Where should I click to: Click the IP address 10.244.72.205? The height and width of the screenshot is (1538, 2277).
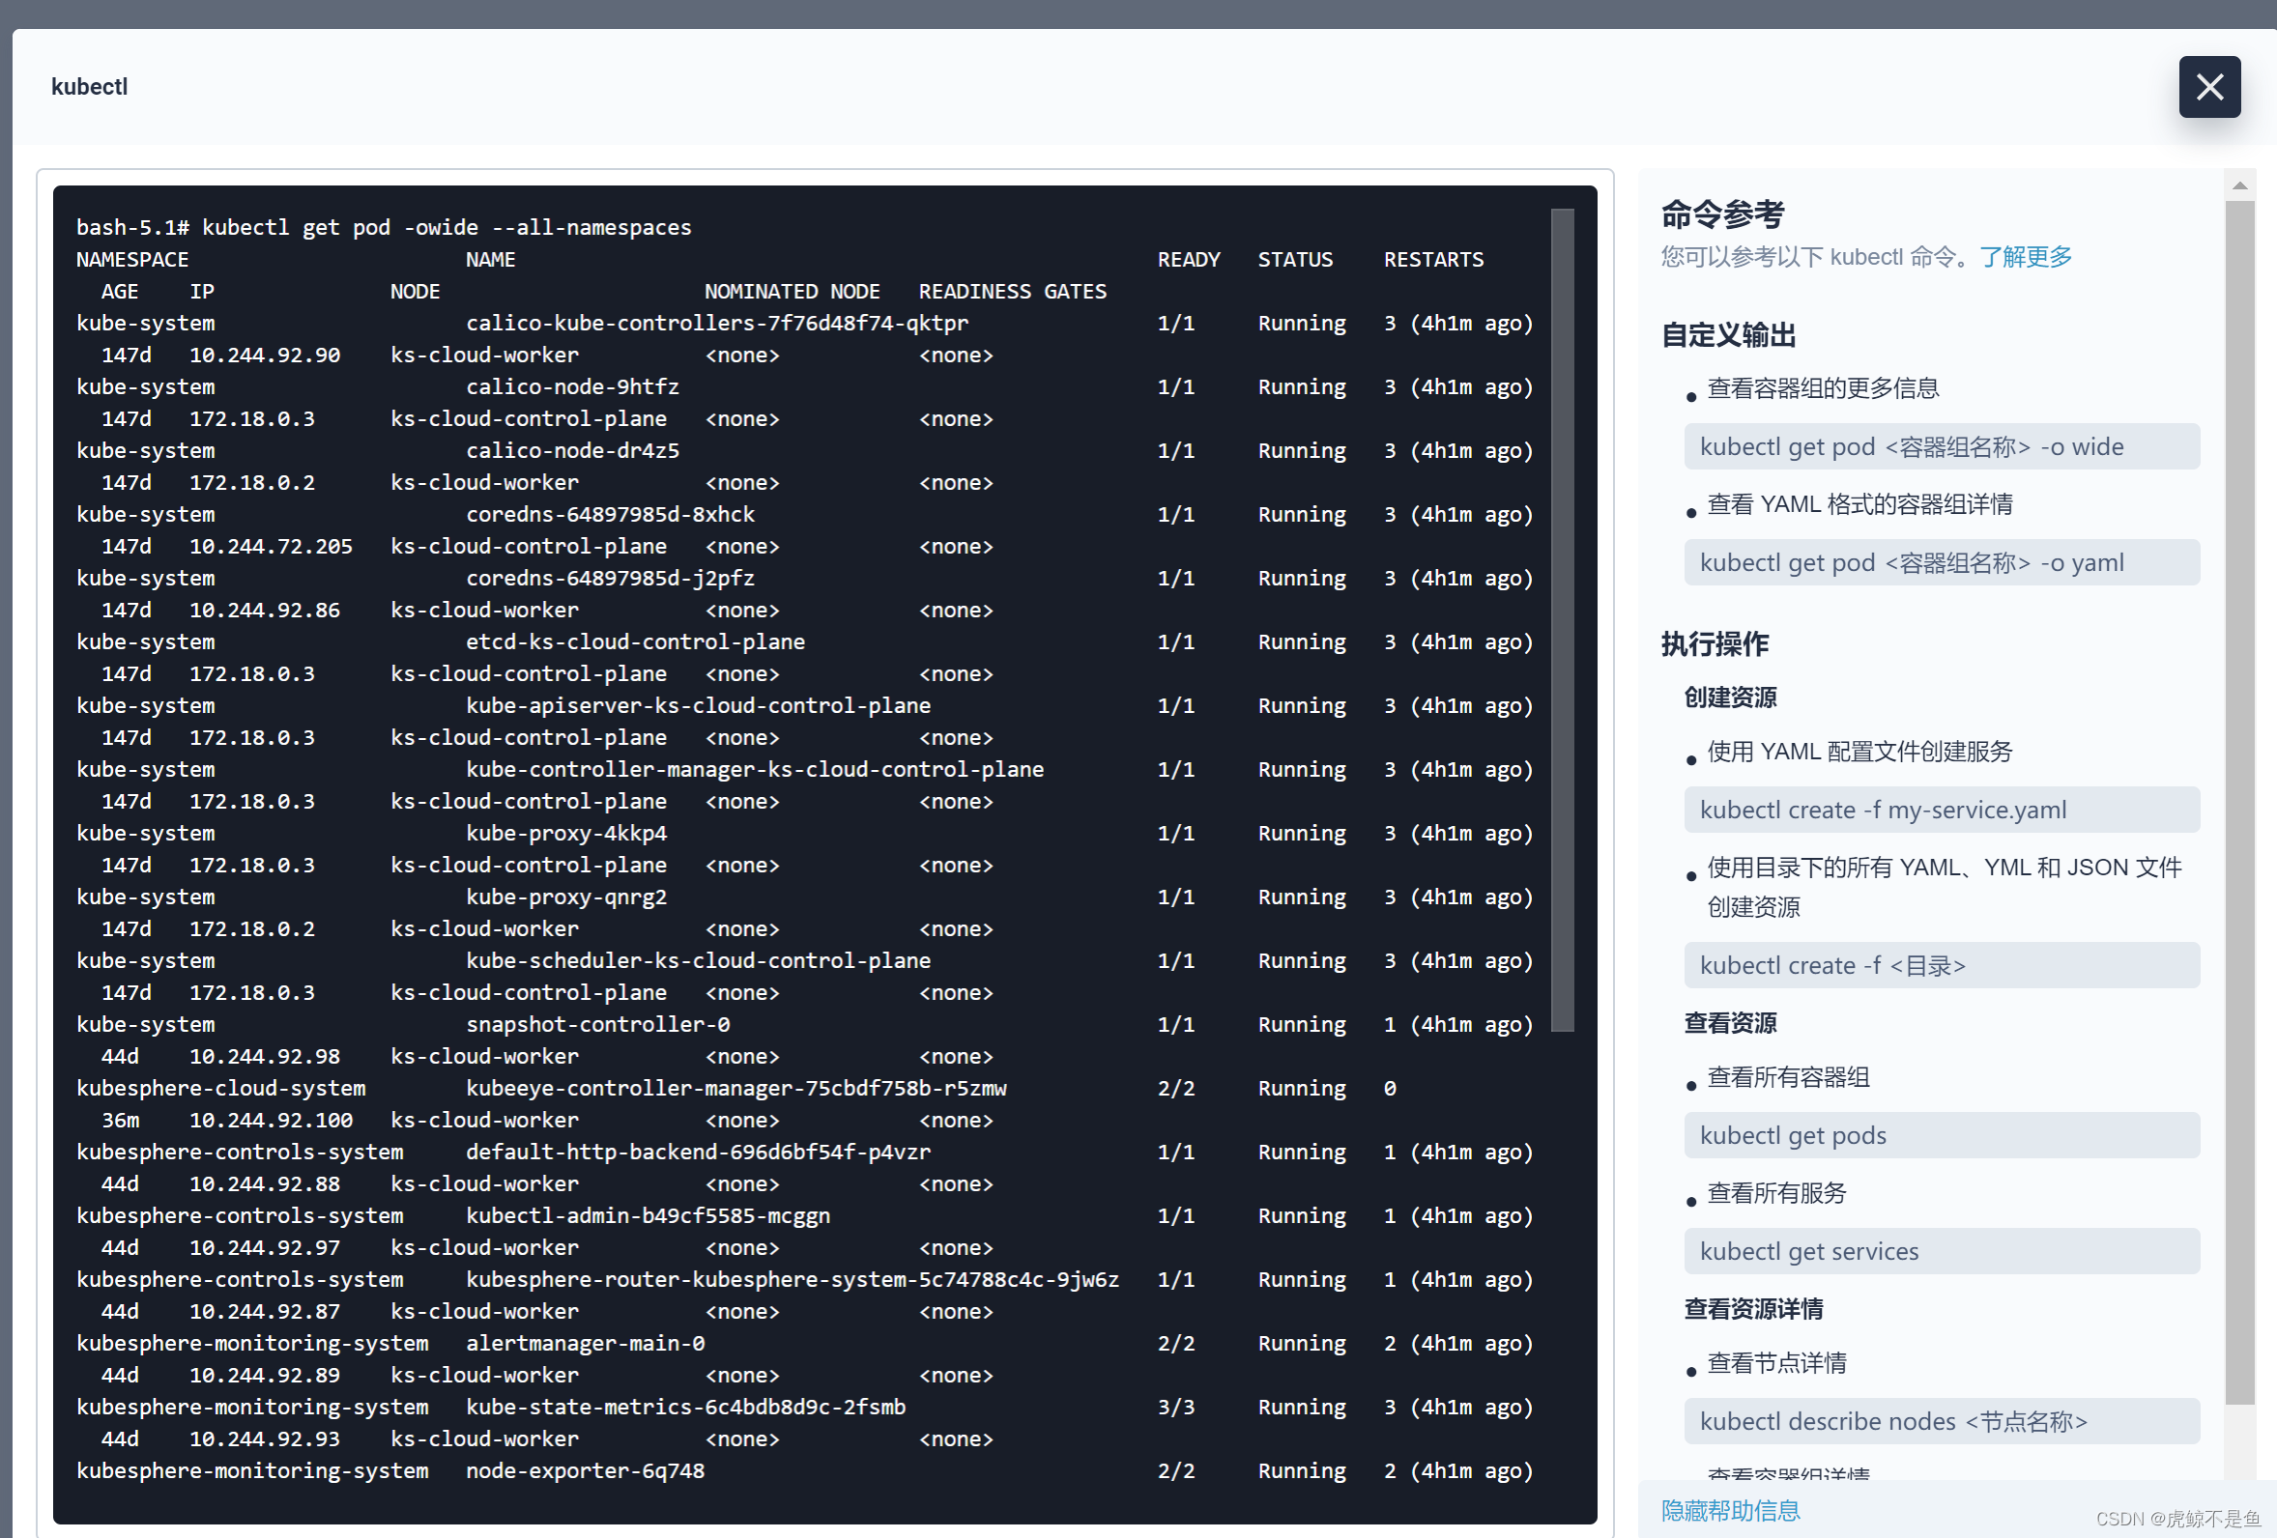(271, 546)
